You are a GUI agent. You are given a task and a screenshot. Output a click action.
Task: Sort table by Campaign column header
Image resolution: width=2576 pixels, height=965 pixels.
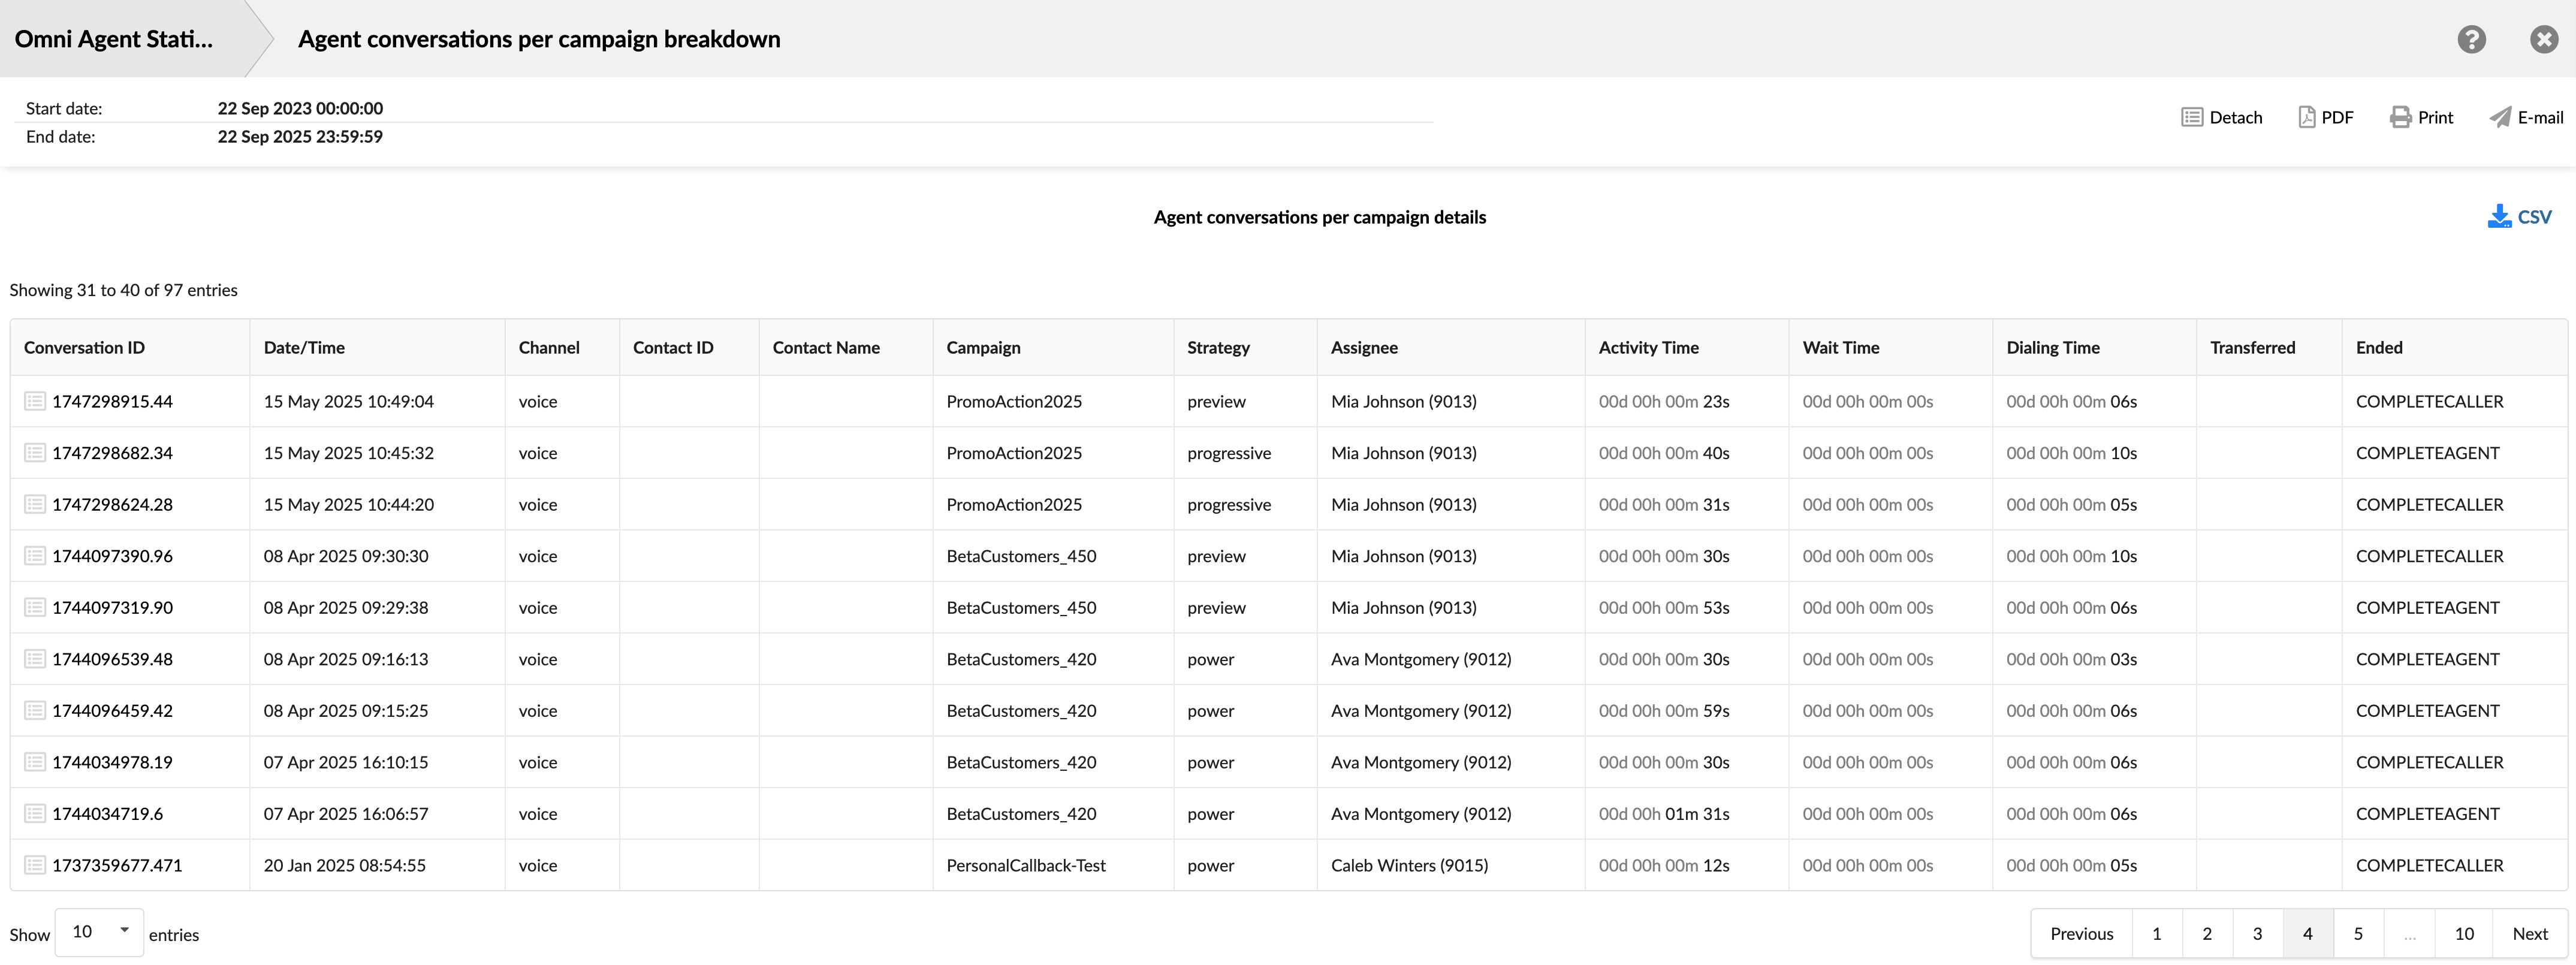pyautogui.click(x=983, y=348)
